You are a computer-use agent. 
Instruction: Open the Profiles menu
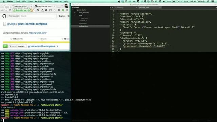38,1
